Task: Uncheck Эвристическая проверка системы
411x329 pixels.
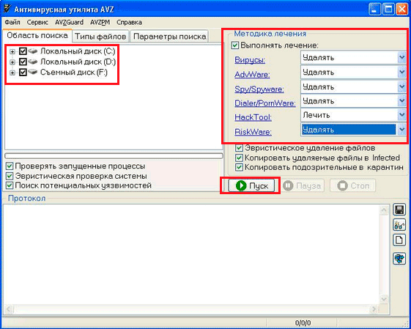Action: [10, 176]
